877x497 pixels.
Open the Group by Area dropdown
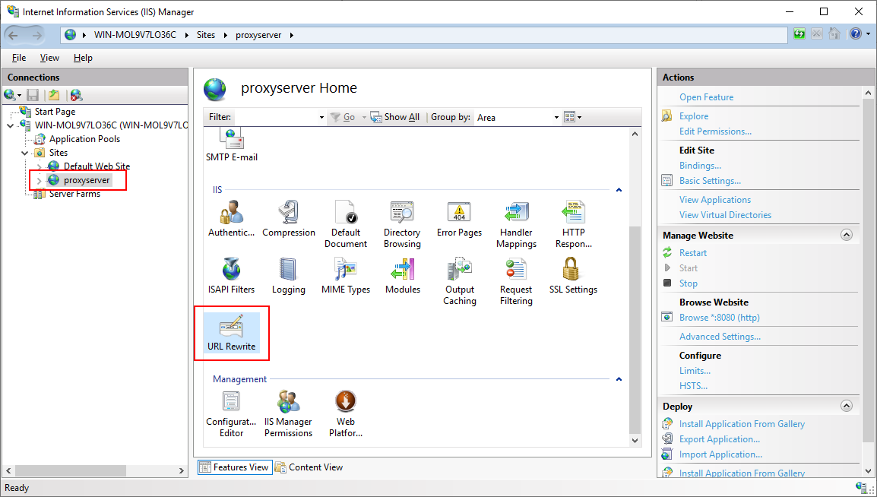[556, 118]
